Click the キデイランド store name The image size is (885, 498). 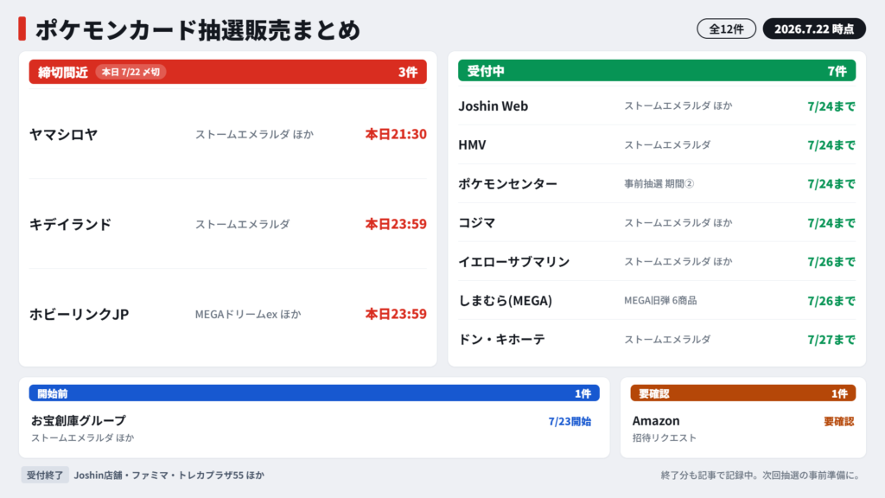point(71,224)
